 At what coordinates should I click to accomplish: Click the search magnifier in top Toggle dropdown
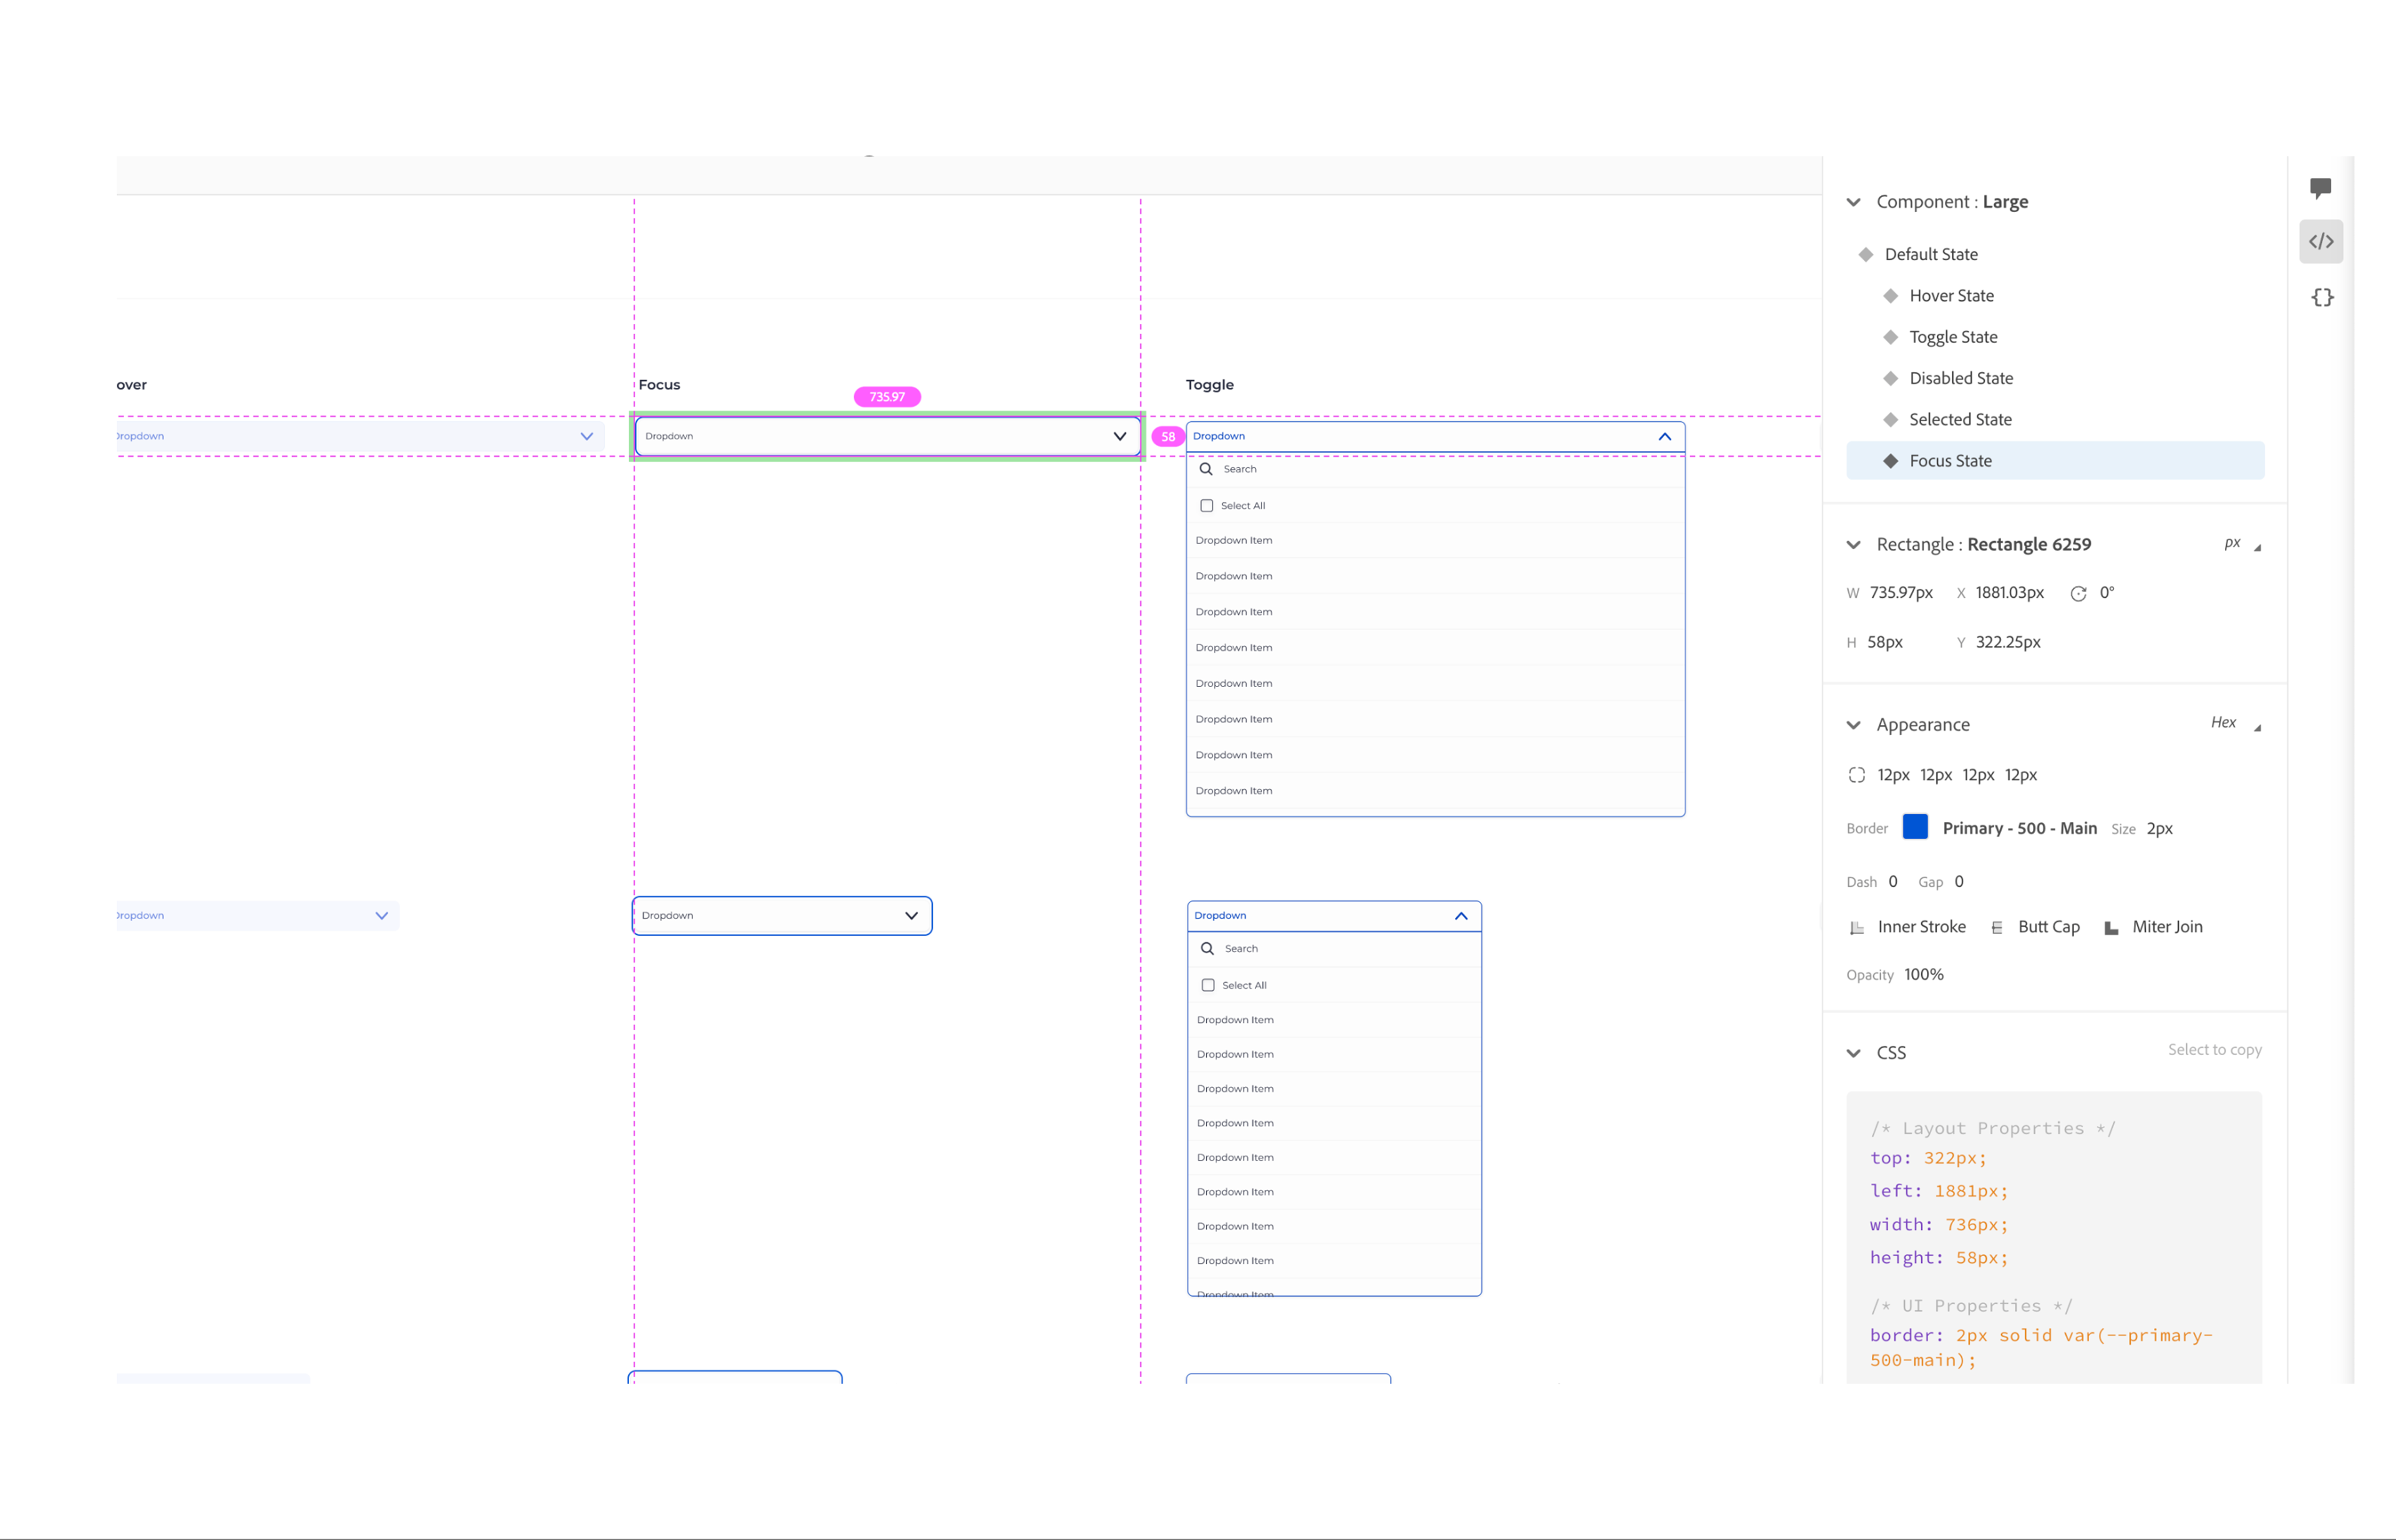click(1206, 469)
